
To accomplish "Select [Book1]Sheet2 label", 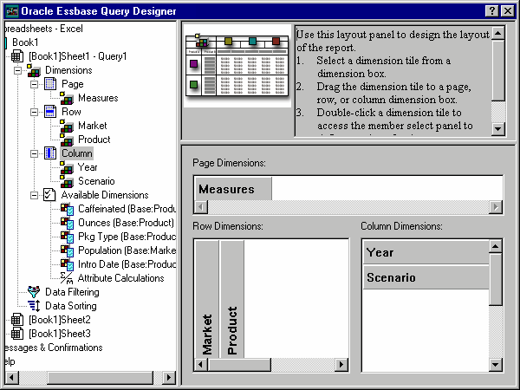I will pyautogui.click(x=59, y=320).
